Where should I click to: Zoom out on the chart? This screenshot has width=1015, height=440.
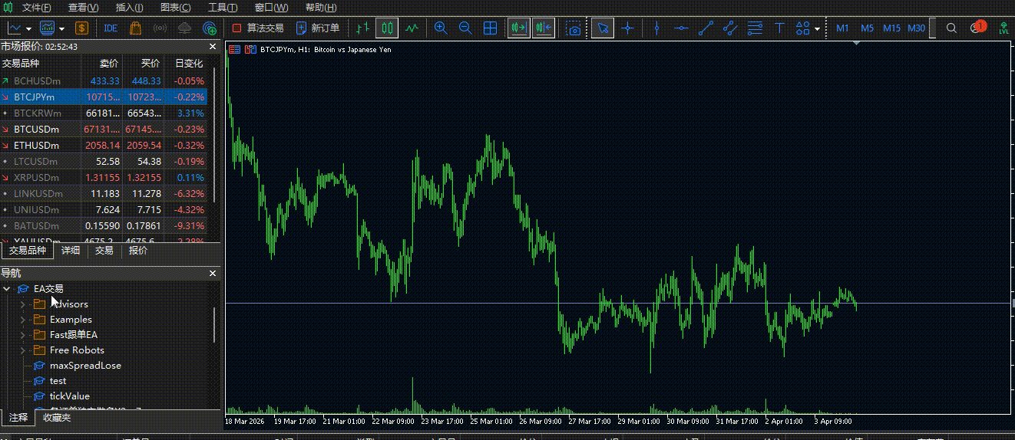point(465,28)
